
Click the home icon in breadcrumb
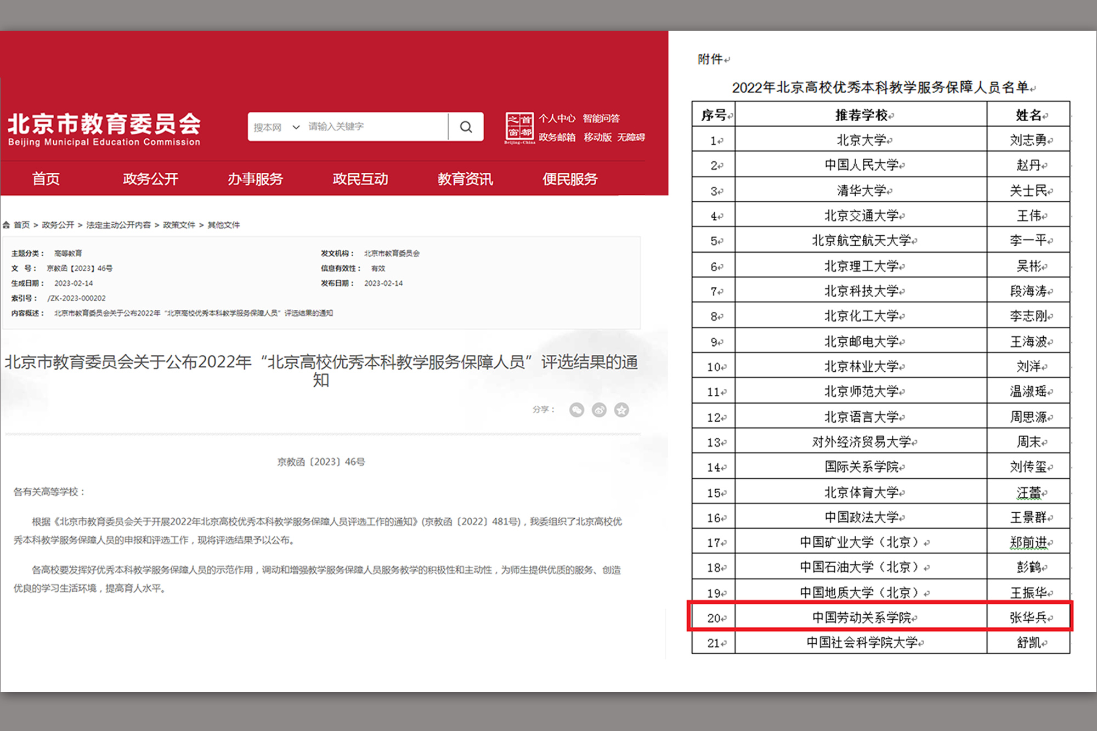pos(7,225)
